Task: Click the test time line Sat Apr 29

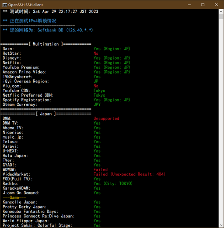Action: (50, 11)
